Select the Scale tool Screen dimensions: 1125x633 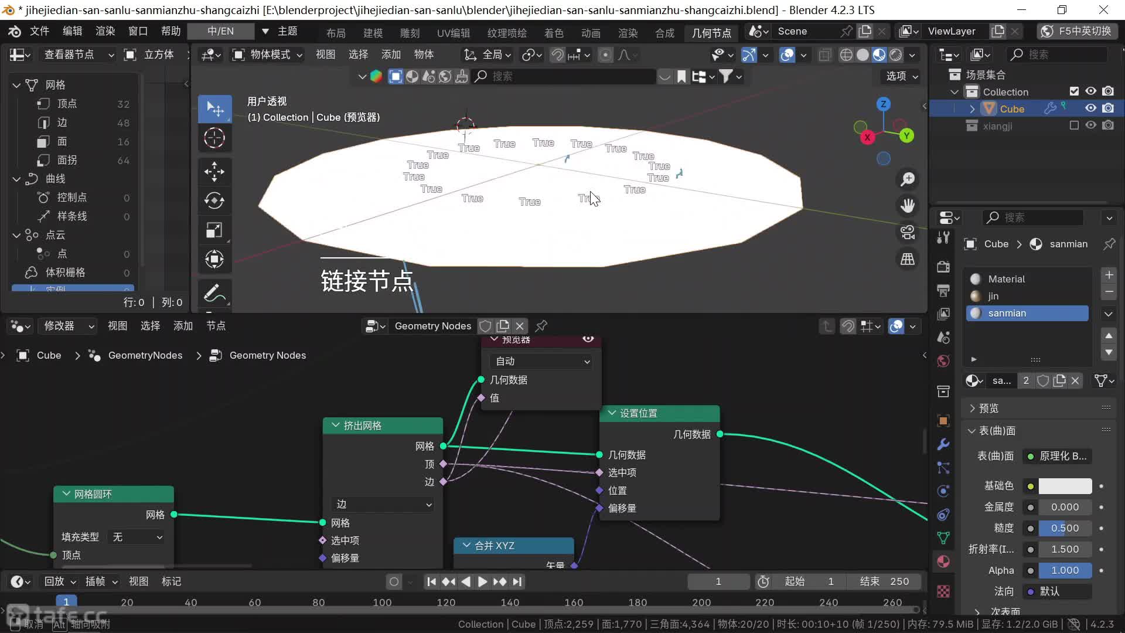[214, 230]
